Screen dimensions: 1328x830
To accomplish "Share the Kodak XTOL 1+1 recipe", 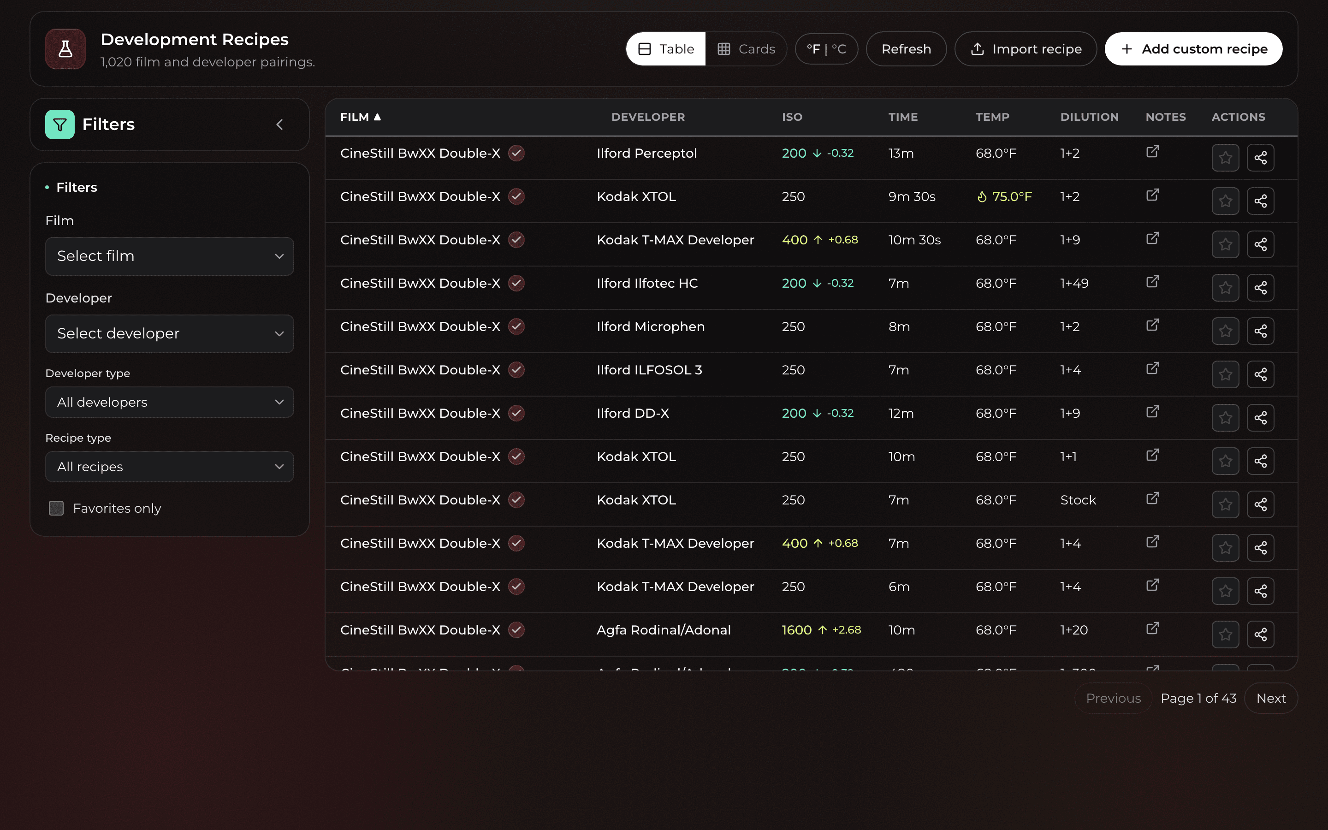I will pos(1261,462).
